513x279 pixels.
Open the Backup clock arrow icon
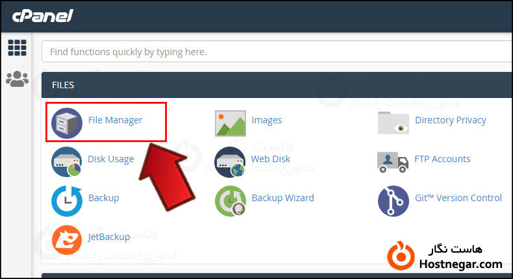click(67, 201)
